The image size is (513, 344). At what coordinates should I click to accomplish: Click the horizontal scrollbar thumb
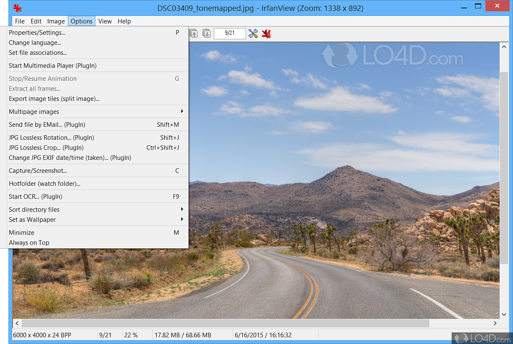click(x=226, y=323)
